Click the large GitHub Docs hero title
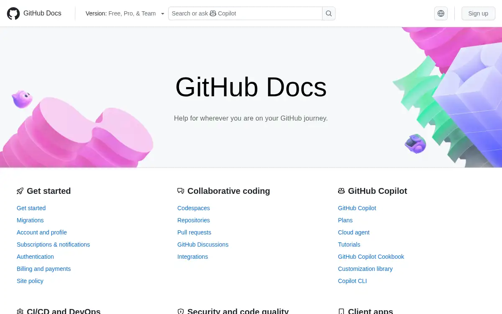 coord(251,87)
